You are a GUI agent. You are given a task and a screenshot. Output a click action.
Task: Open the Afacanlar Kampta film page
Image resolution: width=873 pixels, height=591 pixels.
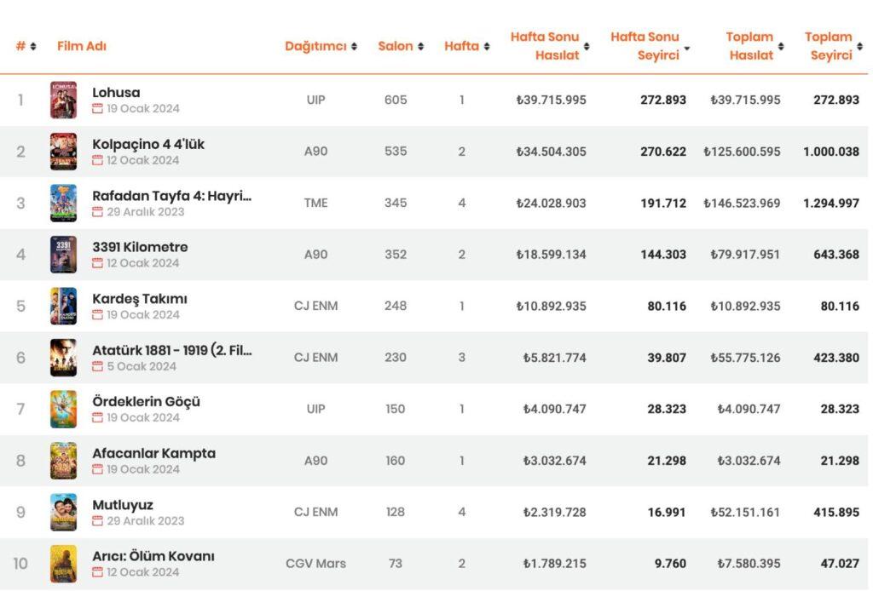(x=153, y=453)
